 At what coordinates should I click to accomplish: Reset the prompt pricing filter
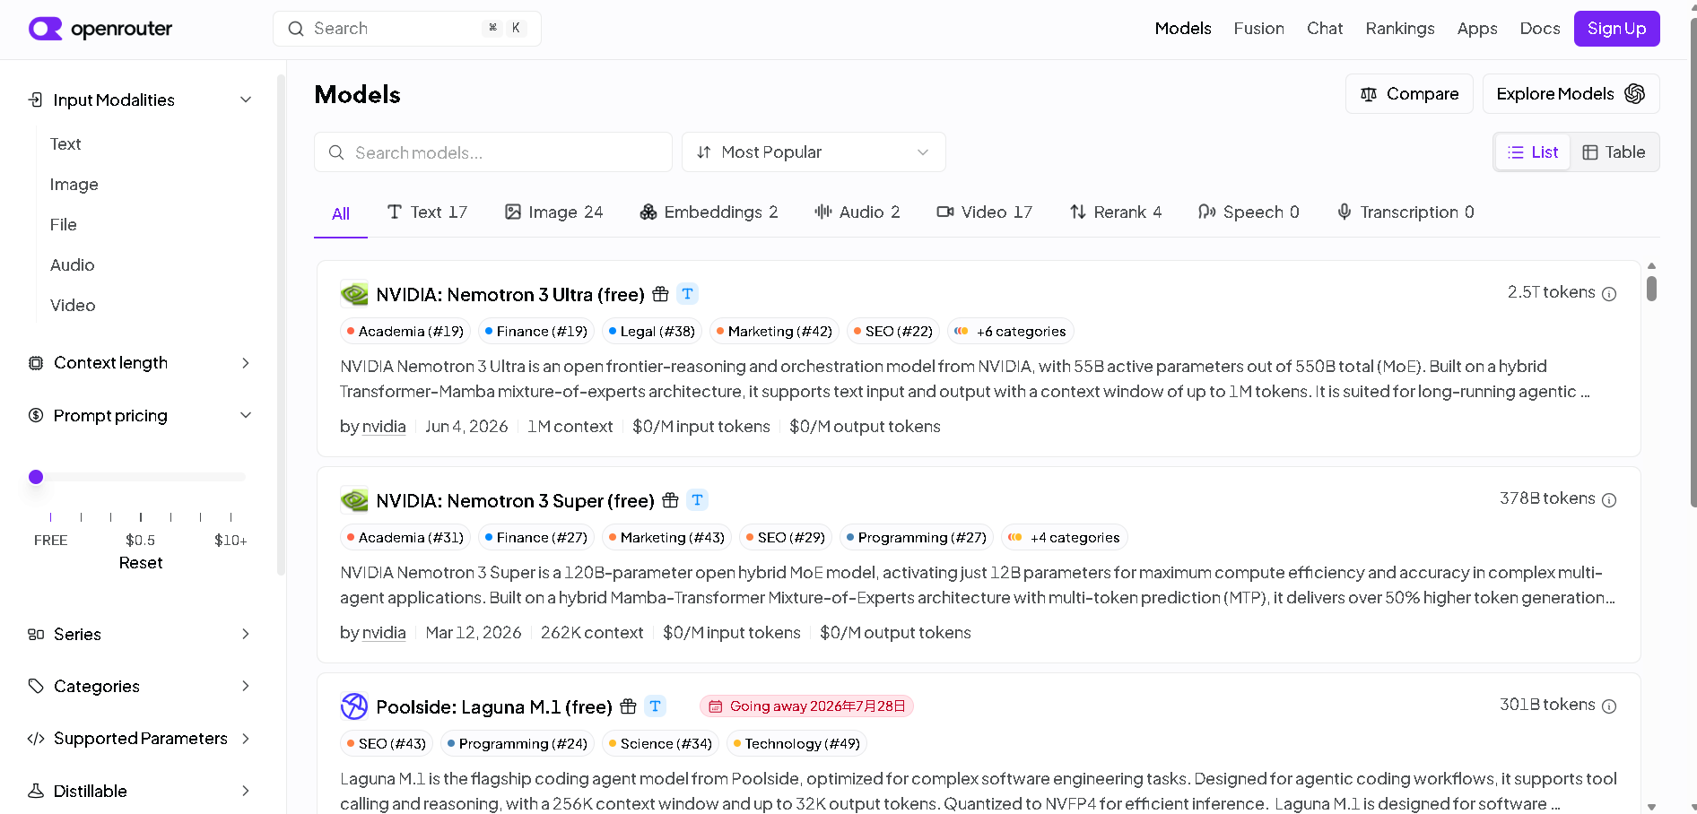pos(141,563)
